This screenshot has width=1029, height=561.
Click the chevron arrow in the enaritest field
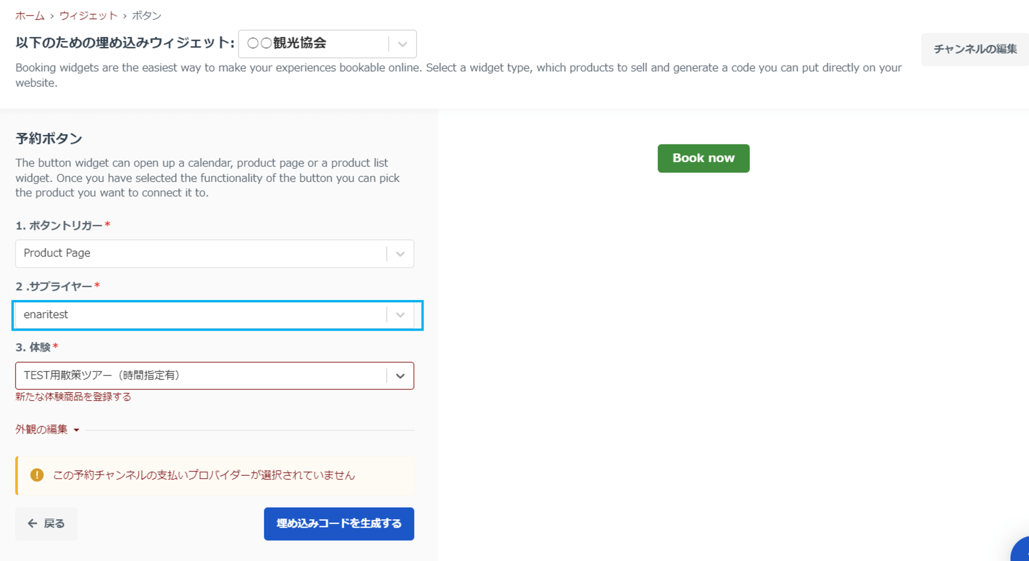click(x=400, y=315)
